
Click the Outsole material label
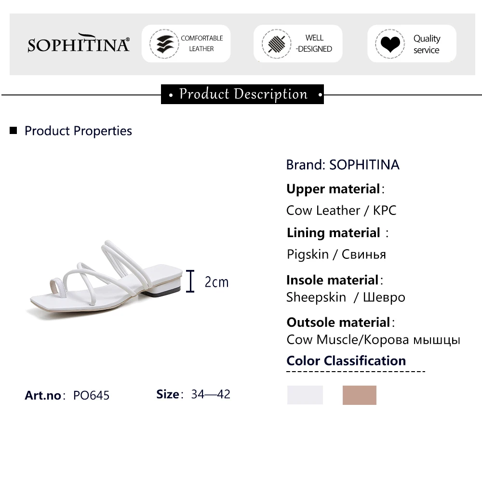tap(338, 322)
